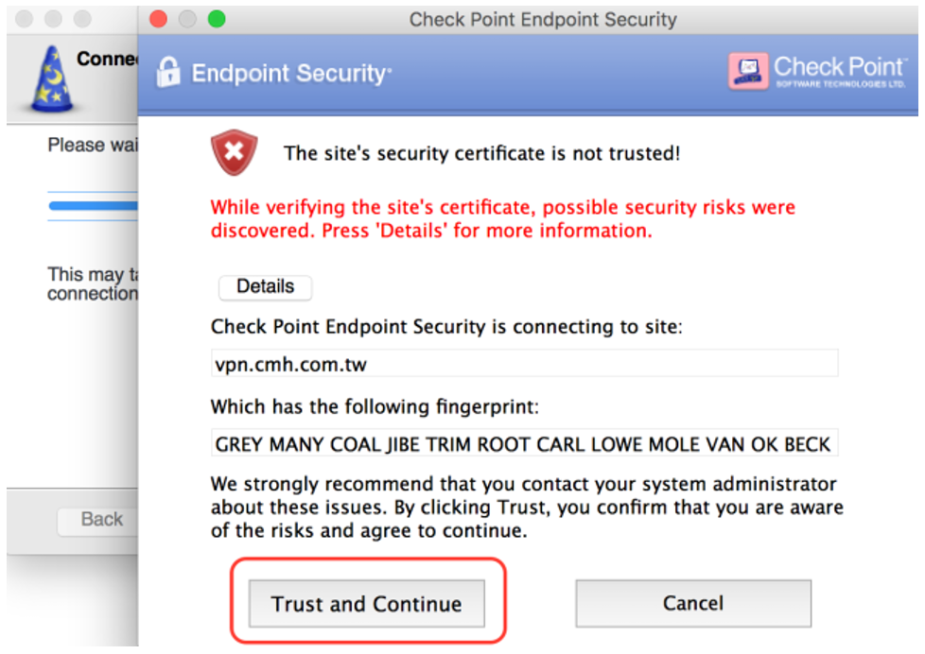Click the Trust and Continue button

coord(366,604)
